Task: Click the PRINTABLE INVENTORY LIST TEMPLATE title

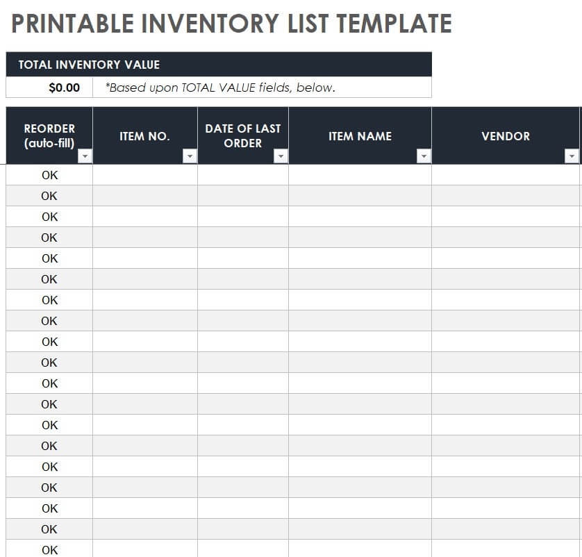Action: point(231,24)
